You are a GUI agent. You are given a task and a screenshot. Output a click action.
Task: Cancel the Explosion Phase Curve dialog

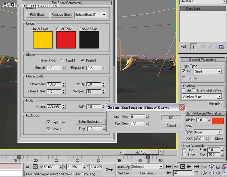pyautogui.click(x=171, y=126)
